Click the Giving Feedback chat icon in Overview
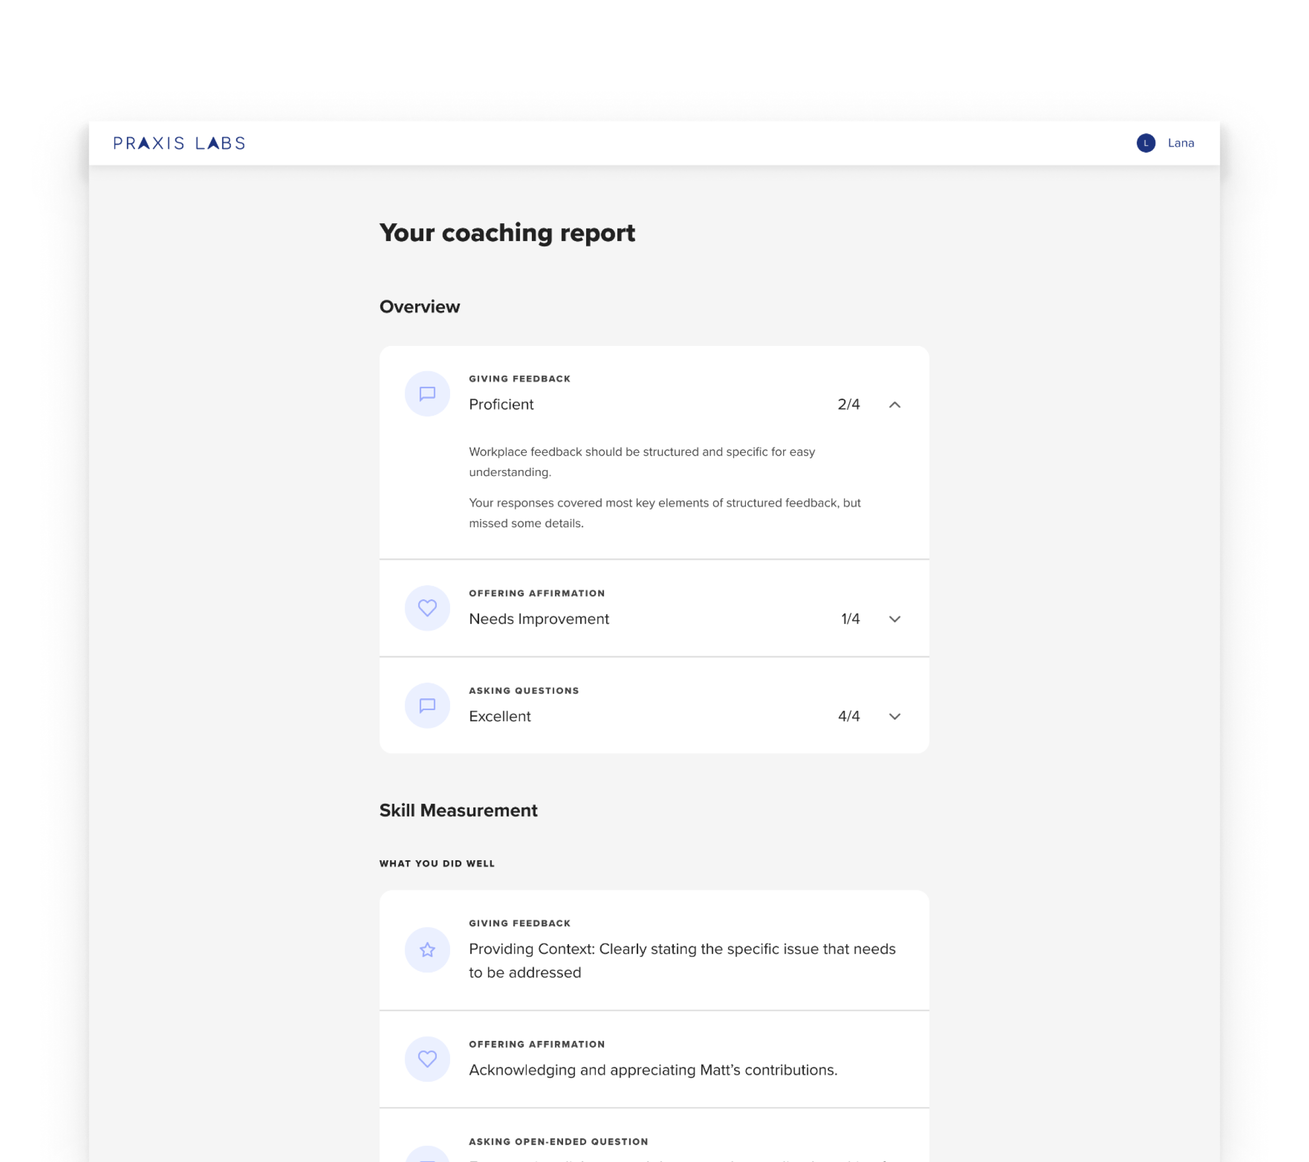1309x1162 pixels. pyautogui.click(x=427, y=393)
